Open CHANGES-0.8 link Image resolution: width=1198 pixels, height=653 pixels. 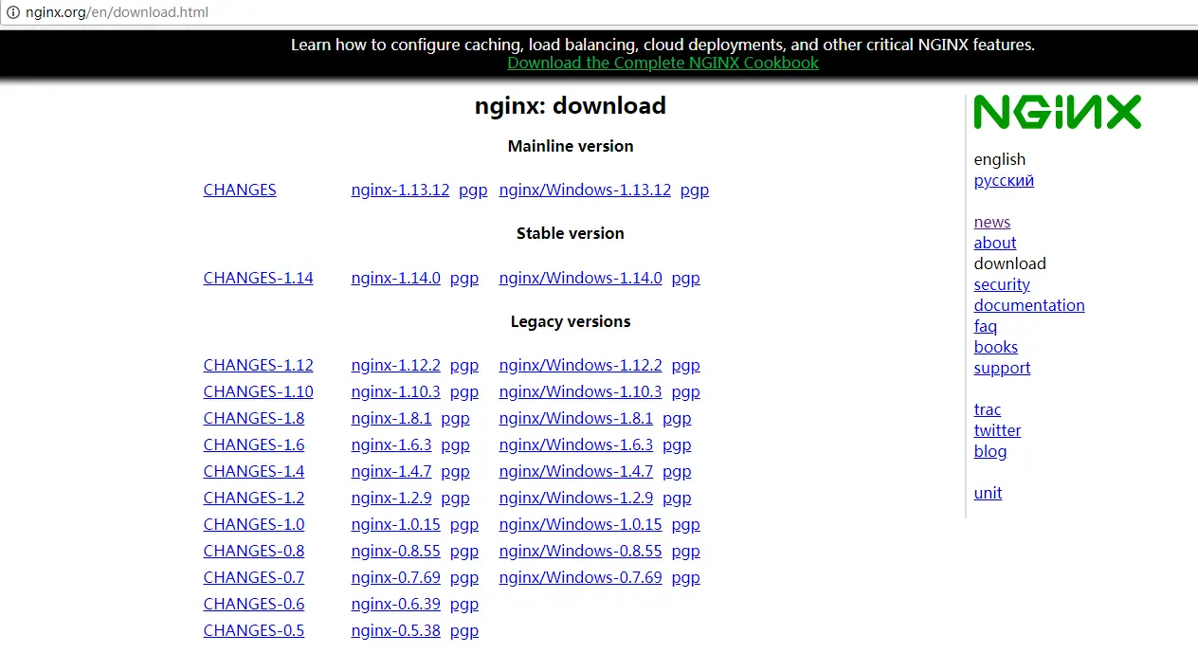coord(254,551)
